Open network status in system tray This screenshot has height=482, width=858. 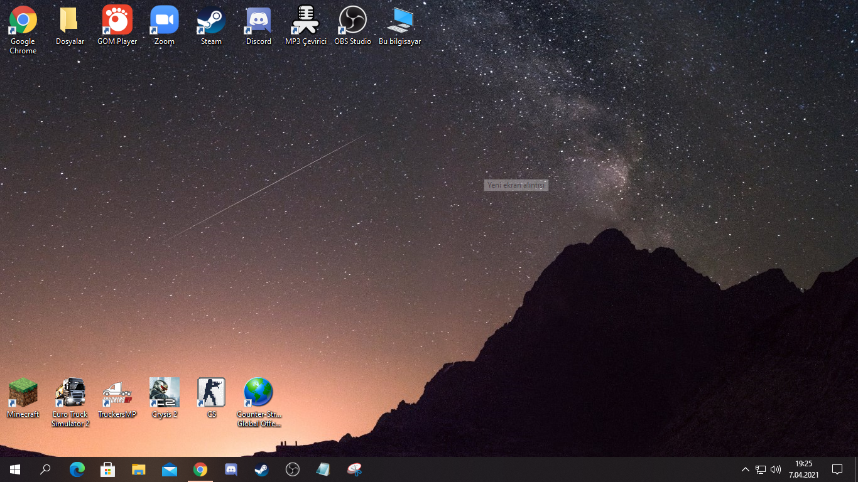pos(761,469)
